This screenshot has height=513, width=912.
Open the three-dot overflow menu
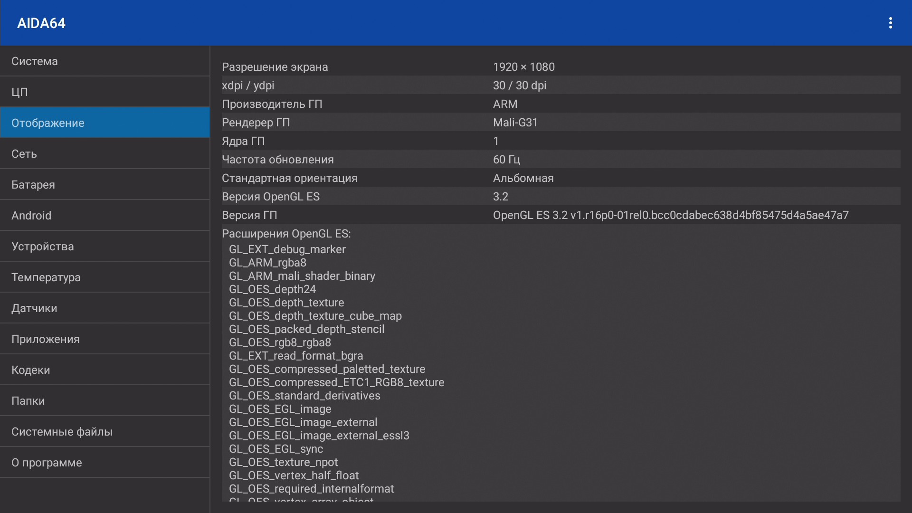[890, 23]
